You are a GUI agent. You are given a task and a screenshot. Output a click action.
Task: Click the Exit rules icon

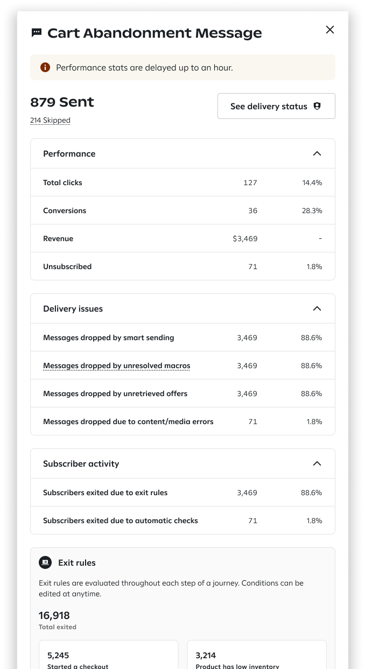click(45, 562)
